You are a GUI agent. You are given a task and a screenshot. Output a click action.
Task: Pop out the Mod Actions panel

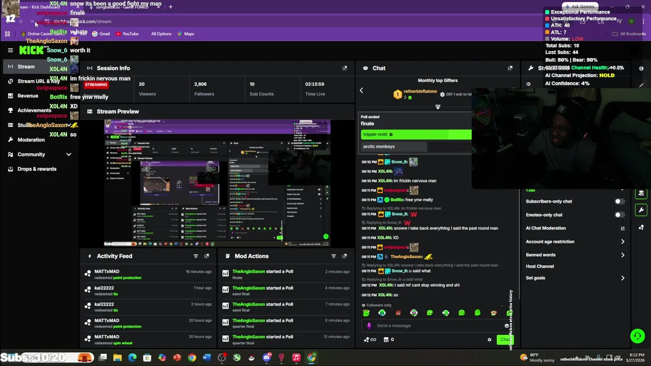pos(345,256)
